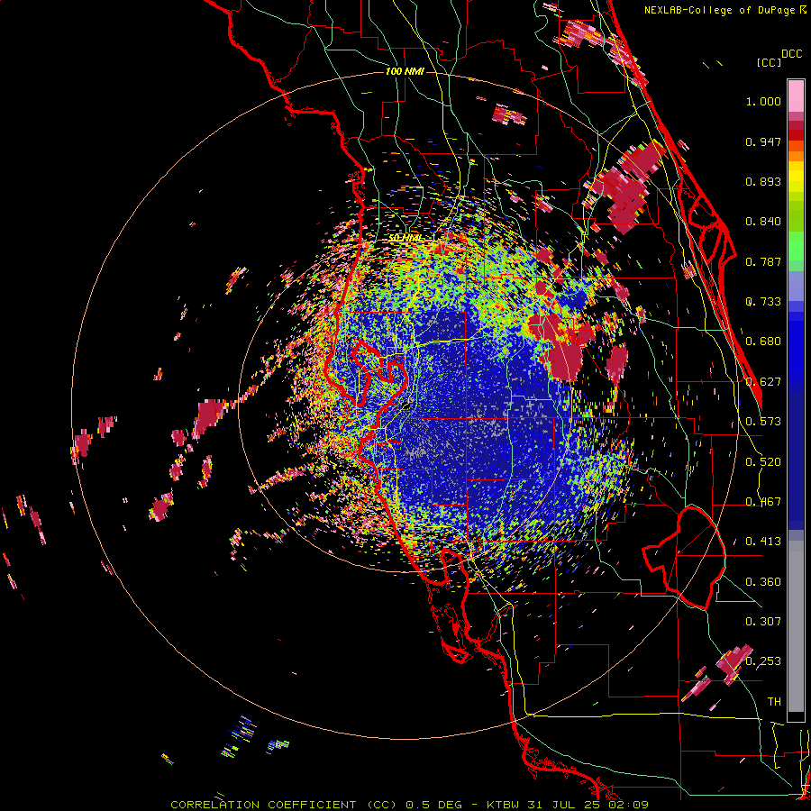
Task: Click the 0.893 scale value
Action: (x=763, y=181)
